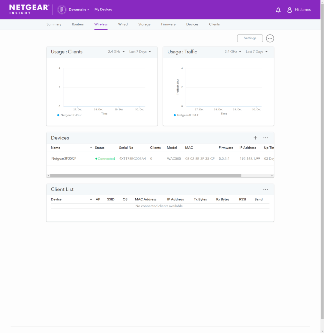Screen dimensions: 324x333
Task: Sort the Devices table by Name
Action: pyautogui.click(x=55, y=148)
